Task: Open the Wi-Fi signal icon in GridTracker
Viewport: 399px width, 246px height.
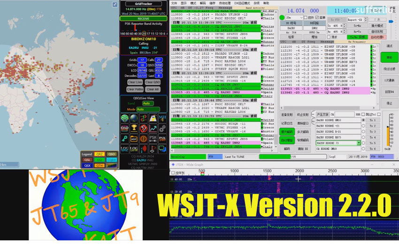Action: (x=124, y=119)
